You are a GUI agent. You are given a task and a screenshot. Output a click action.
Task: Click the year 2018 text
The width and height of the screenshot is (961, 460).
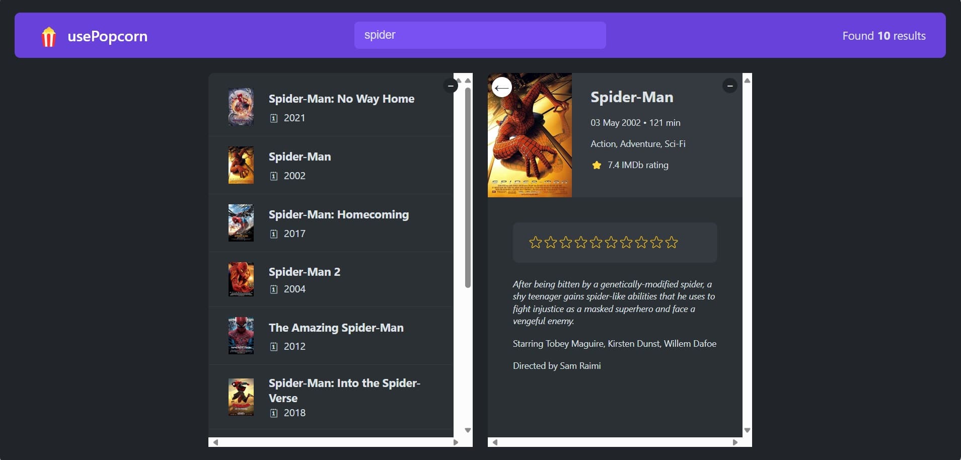[x=294, y=413]
